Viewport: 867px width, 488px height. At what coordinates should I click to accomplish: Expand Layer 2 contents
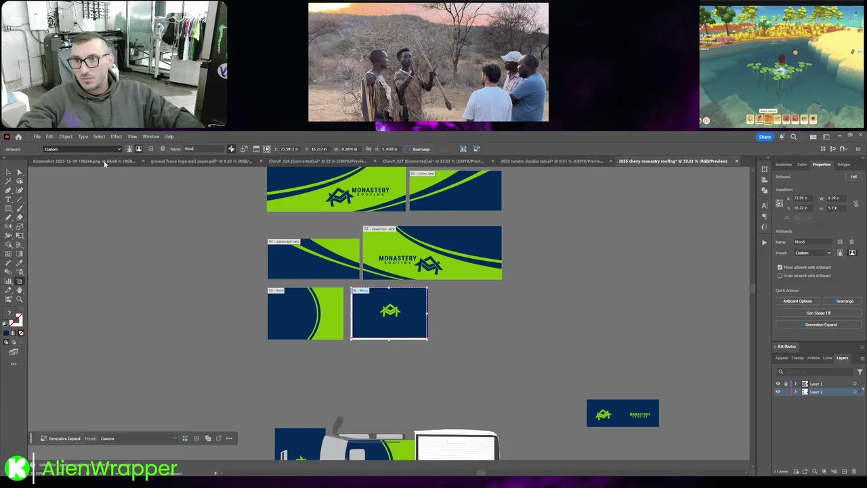796,392
